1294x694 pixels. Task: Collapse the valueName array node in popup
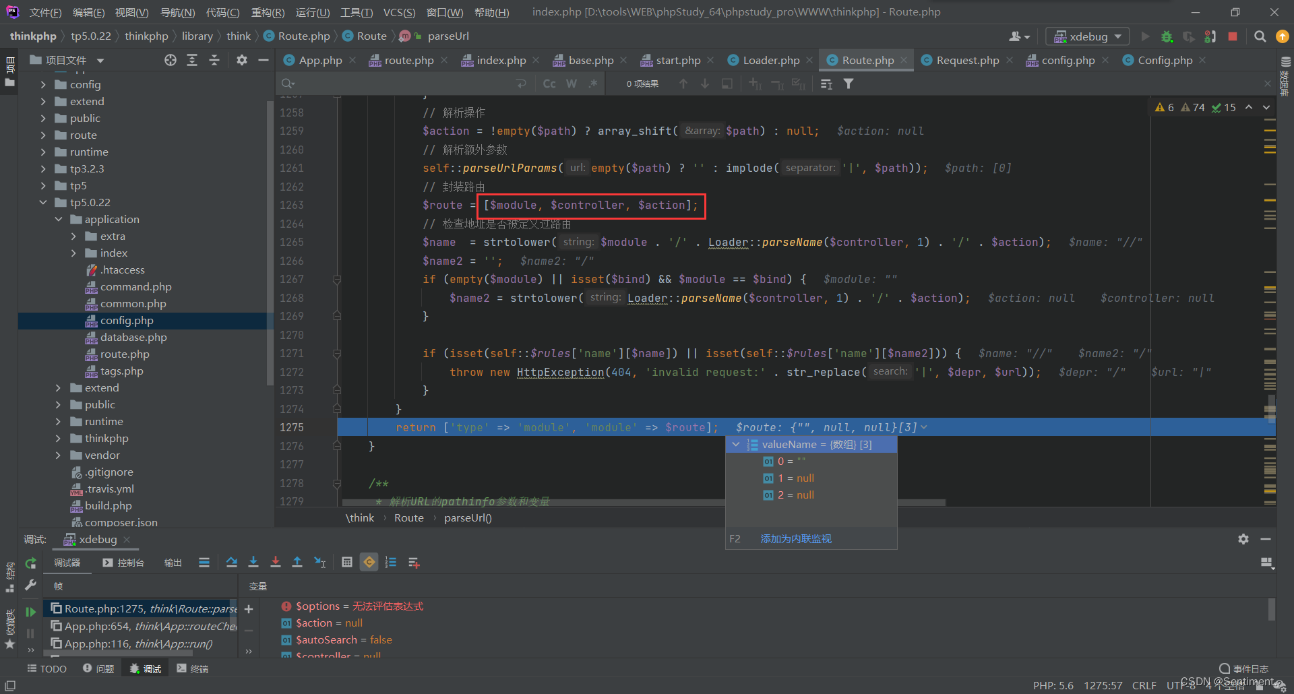(x=736, y=445)
